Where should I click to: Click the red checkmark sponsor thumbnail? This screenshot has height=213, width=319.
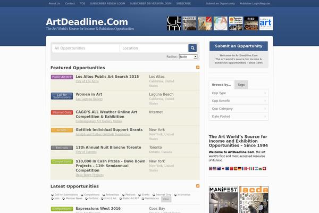coord(205,23)
